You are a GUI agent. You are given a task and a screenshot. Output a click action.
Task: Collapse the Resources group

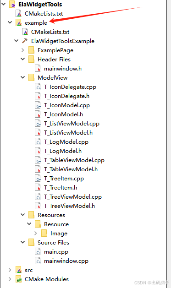[23, 215]
